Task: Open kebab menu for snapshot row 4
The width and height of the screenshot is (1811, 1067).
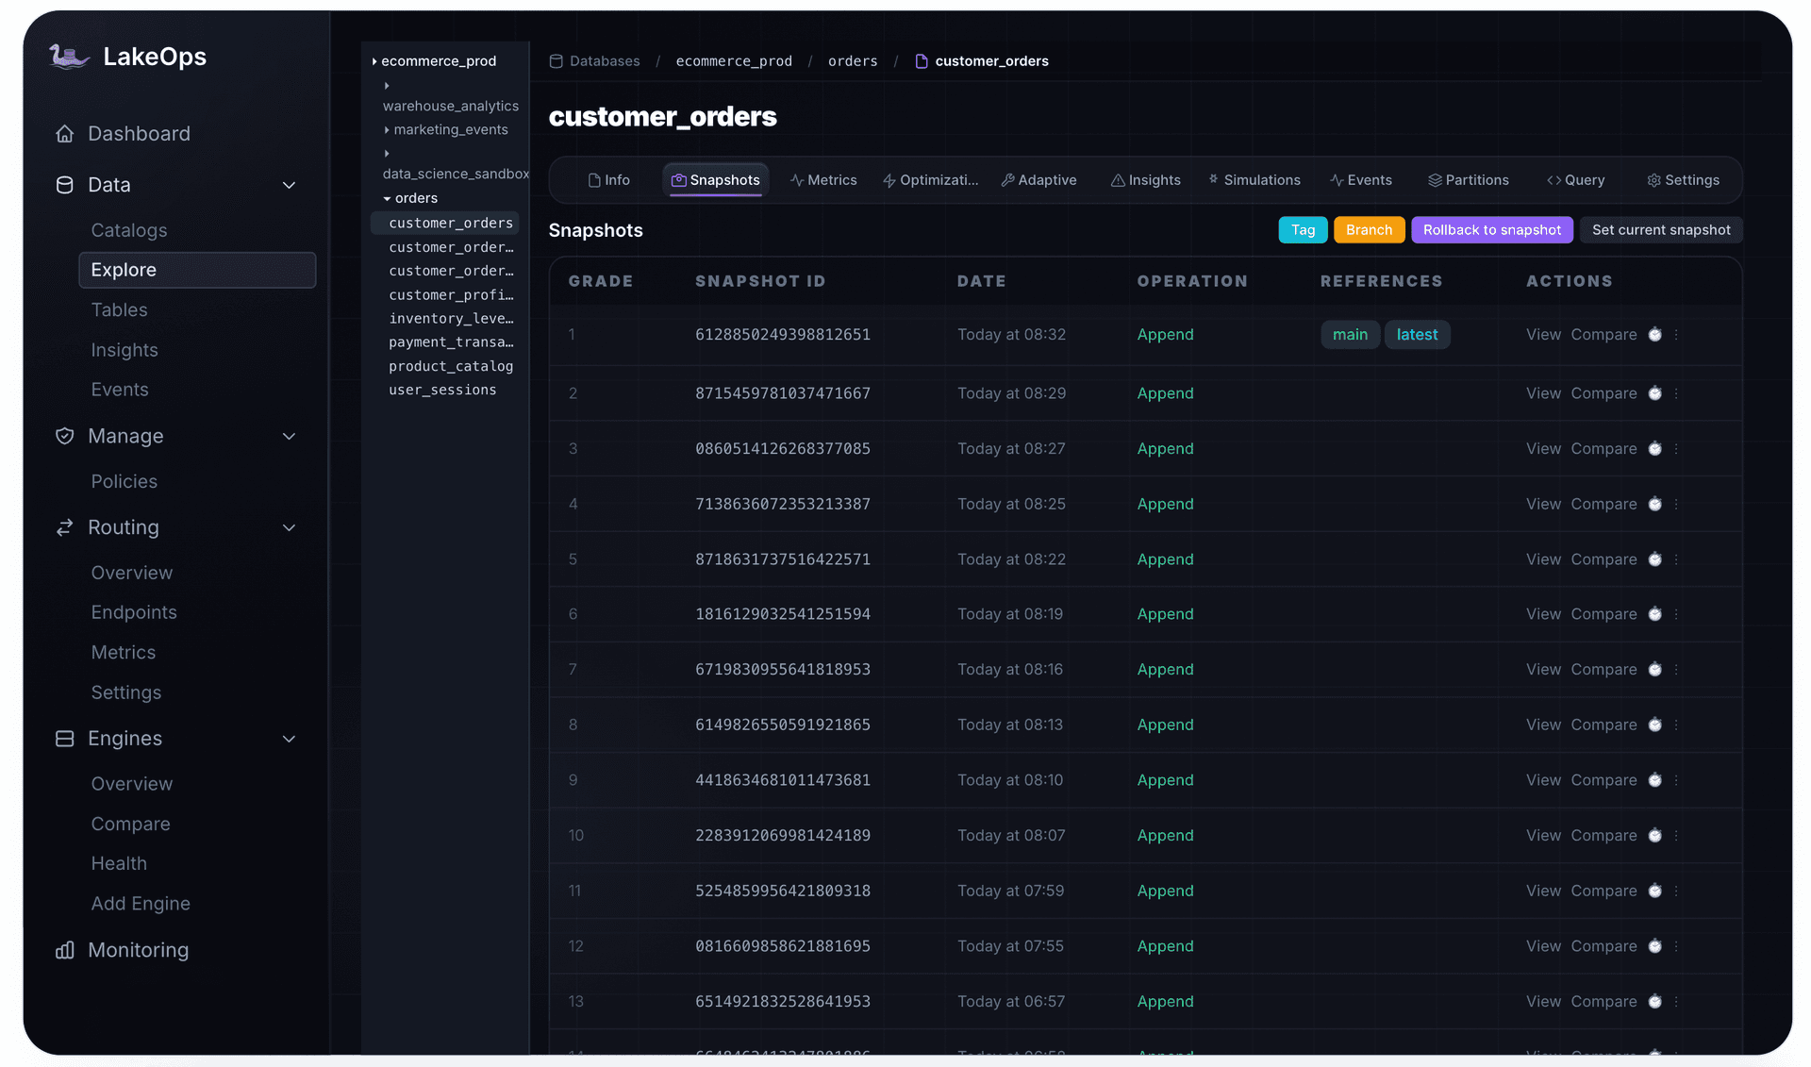Action: tap(1676, 504)
